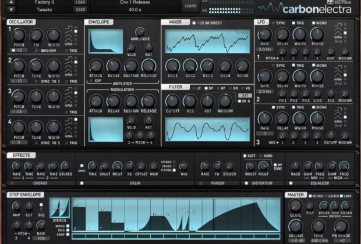Click Oscillator 1 PITCH knob
The height and width of the screenshot is (244, 361).
19,35
